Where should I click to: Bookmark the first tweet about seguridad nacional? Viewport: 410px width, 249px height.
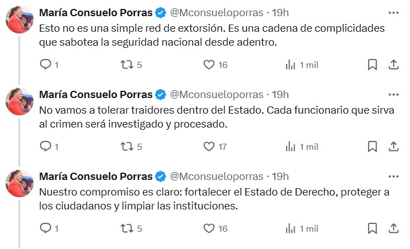(373, 65)
